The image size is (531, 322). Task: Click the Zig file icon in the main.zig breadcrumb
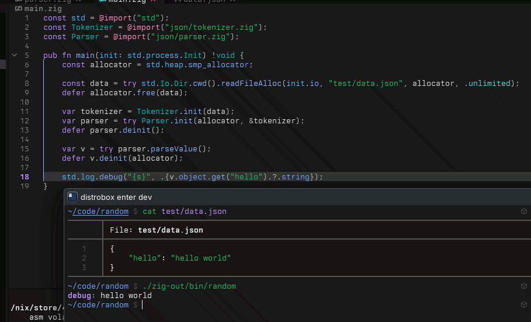(x=18, y=9)
